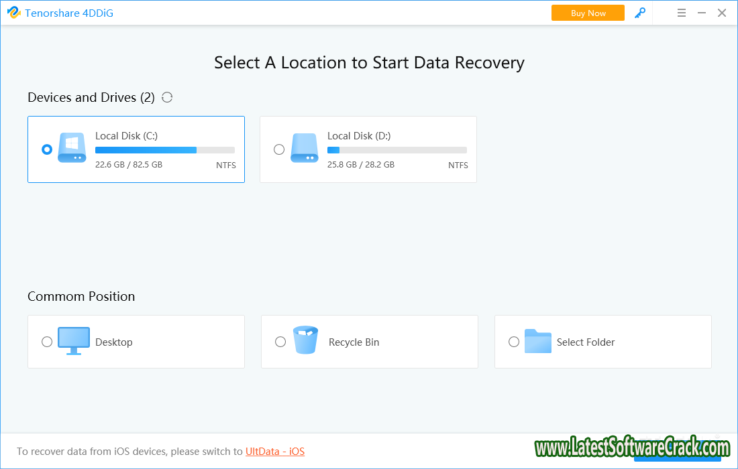This screenshot has width=738, height=469.
Task: Click the Recycle Bin icon
Action: pyautogui.click(x=305, y=340)
